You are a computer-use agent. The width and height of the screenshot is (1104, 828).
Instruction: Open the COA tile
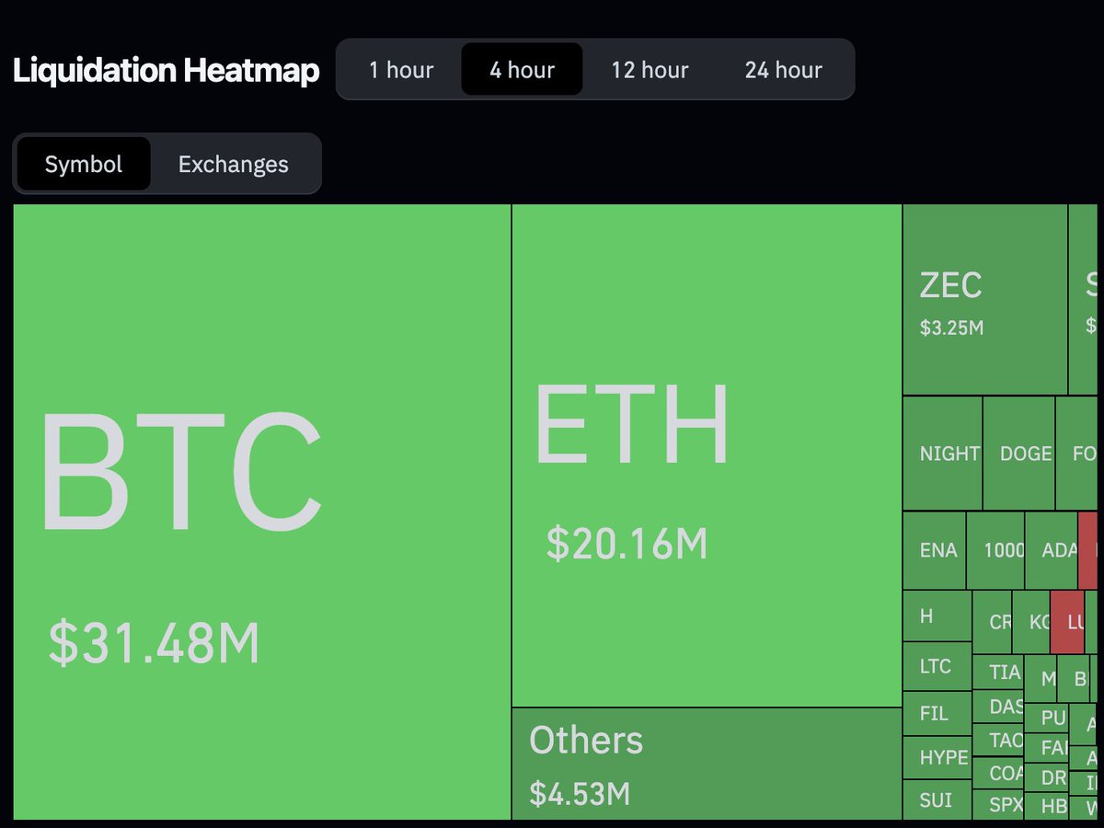(x=998, y=773)
